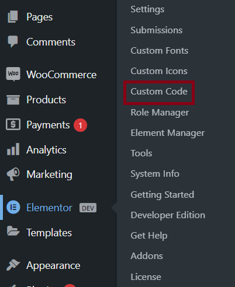Click the Analytics bar chart icon

click(x=13, y=149)
